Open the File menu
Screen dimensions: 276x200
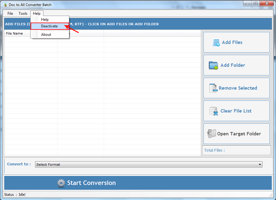[10, 14]
